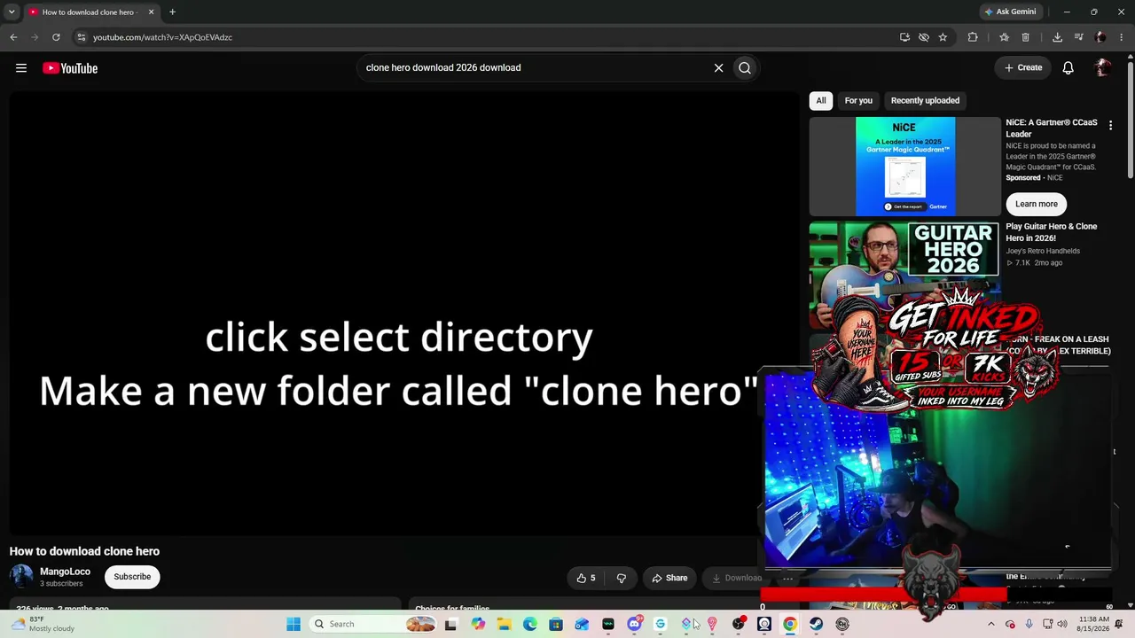The image size is (1135, 638).
Task: Play the Guitar Hero 2026 video thumbnail
Action: click(x=904, y=275)
